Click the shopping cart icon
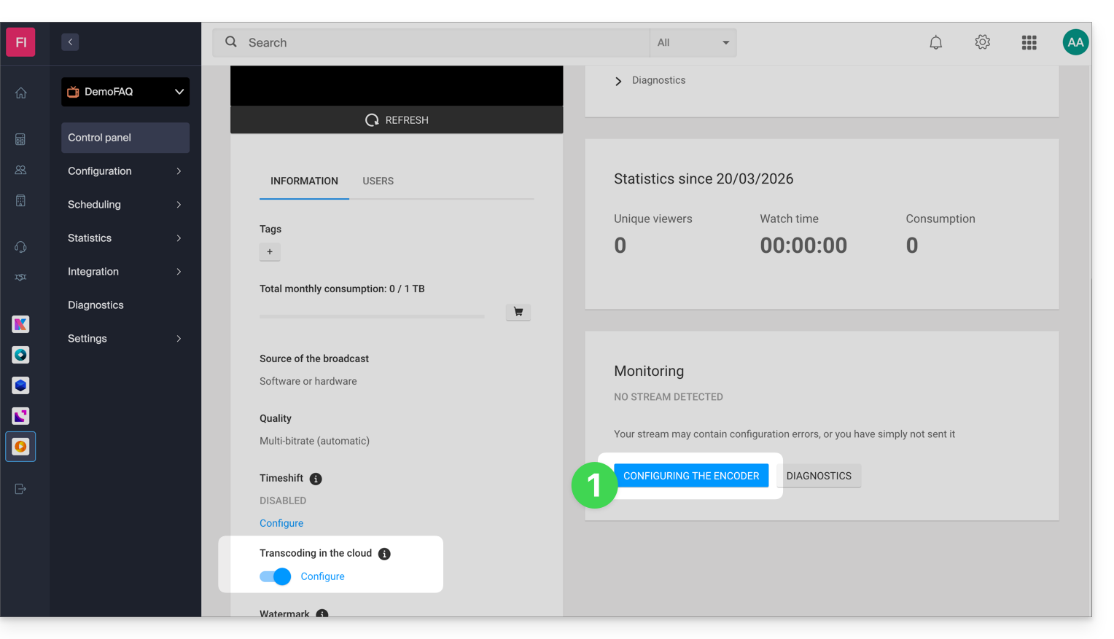Screen dimensions: 1114x639 [518, 312]
